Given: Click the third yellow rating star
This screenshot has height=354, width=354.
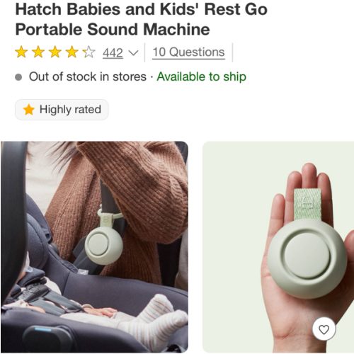Looking at the screenshot, I should (x=55, y=52).
